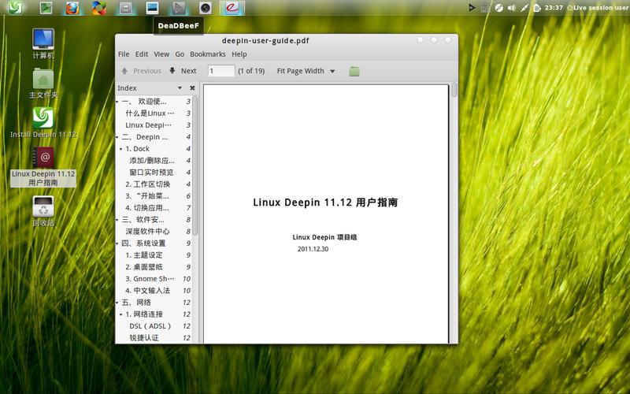This screenshot has width=630, height=394.
Task: Select 添加/删除应... in the index
Action: (152, 161)
